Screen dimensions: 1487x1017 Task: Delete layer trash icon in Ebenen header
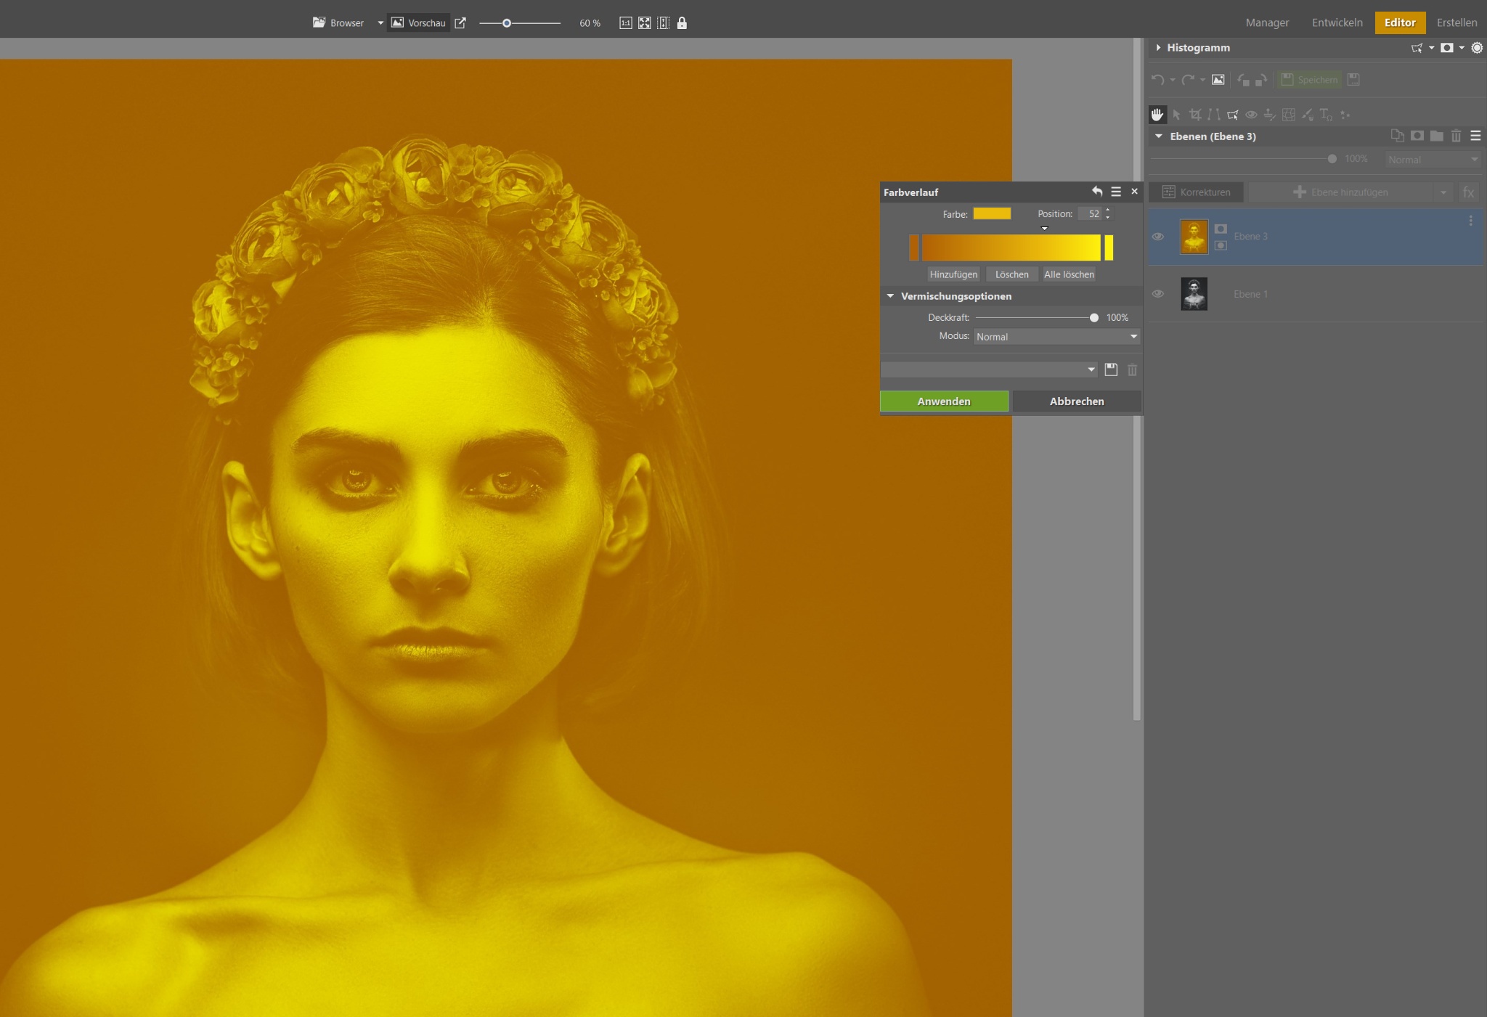(1456, 136)
